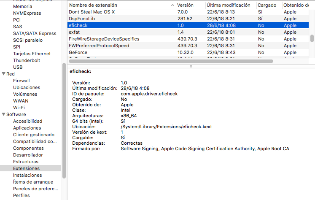The height and width of the screenshot is (200, 315).
Task: Select Thunderbolt in the sidebar
Action: click(x=27, y=60)
